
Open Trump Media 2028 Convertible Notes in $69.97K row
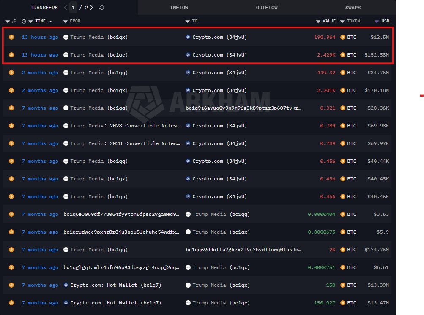pyautogui.click(x=122, y=143)
